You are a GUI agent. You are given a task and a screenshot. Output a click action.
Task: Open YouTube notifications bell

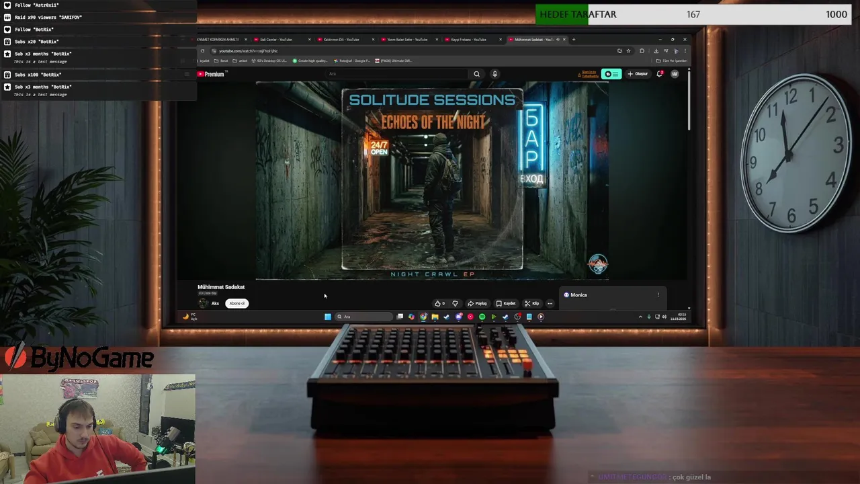tap(660, 74)
